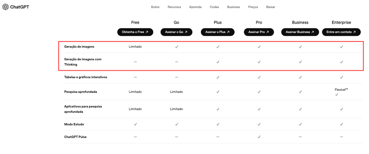Click Enterprise dash for ChatGPT Pulse
Image resolution: width=369 pixels, height=154 pixels.
[x=341, y=137]
